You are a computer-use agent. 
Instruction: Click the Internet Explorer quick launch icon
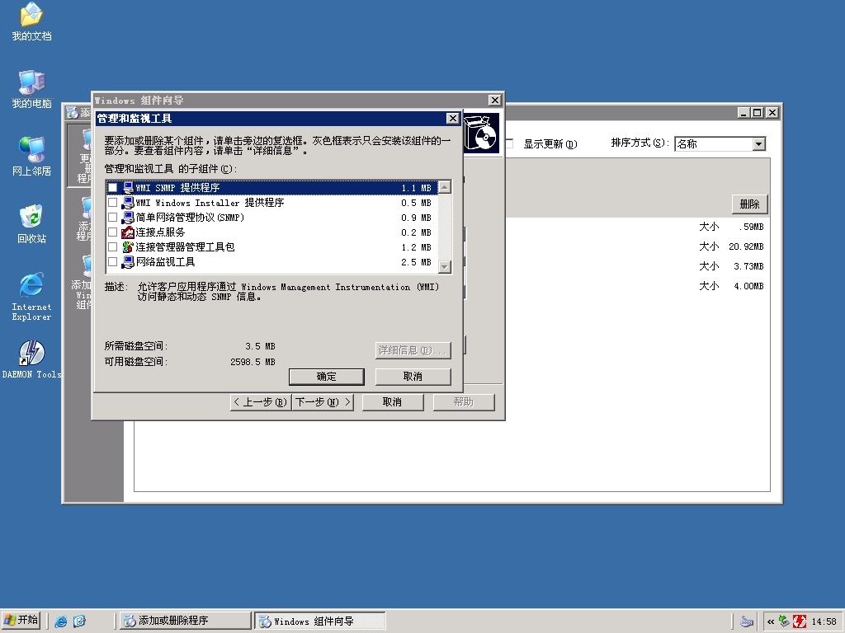(61, 621)
